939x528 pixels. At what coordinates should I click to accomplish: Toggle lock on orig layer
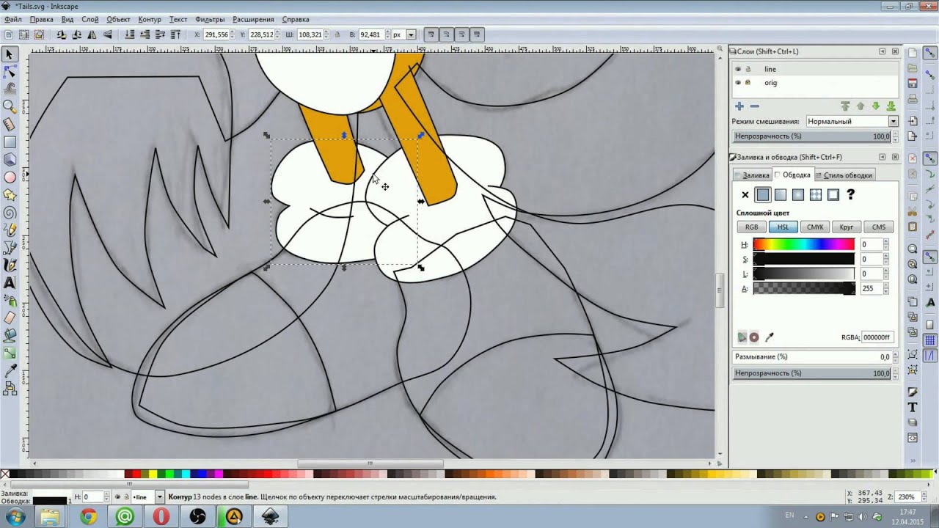pos(748,83)
